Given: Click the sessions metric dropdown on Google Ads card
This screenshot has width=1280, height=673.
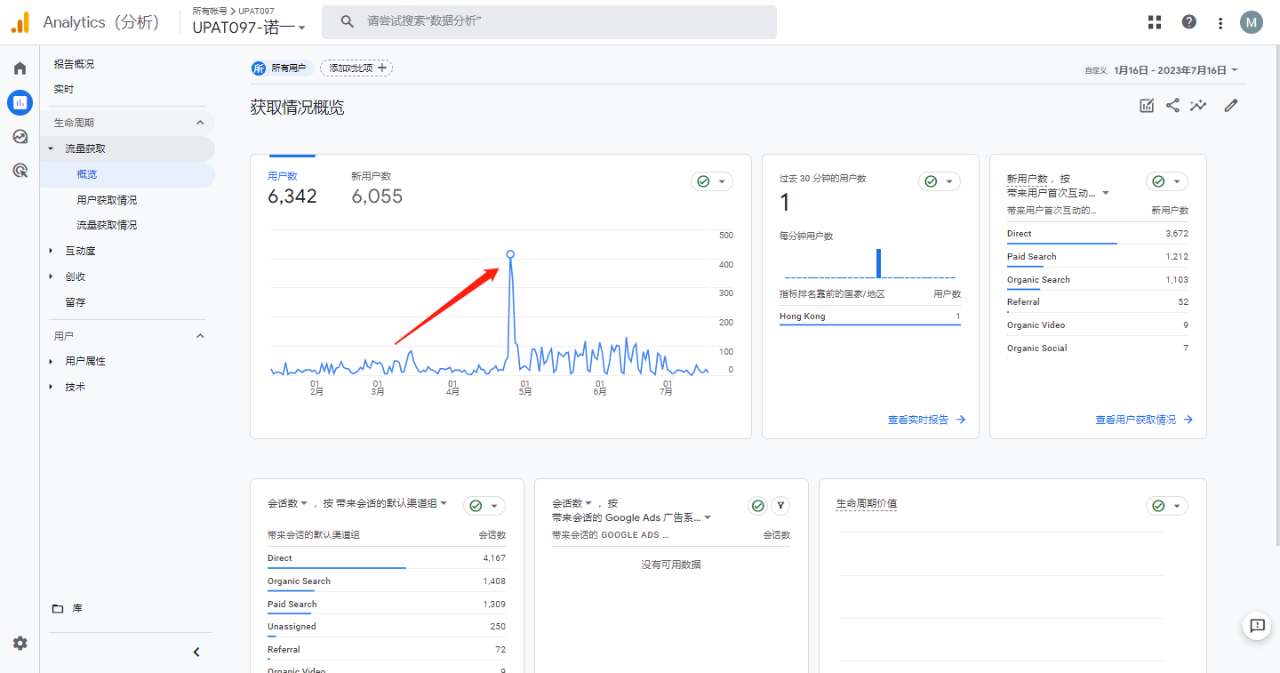Looking at the screenshot, I should click(572, 503).
